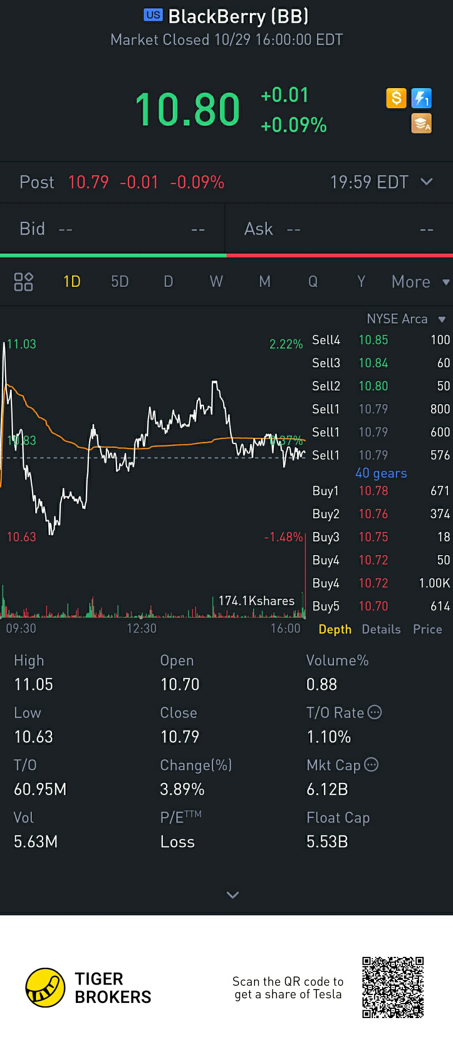
Task: Tap the Post 10.79 after-hours price
Action: coord(89,182)
